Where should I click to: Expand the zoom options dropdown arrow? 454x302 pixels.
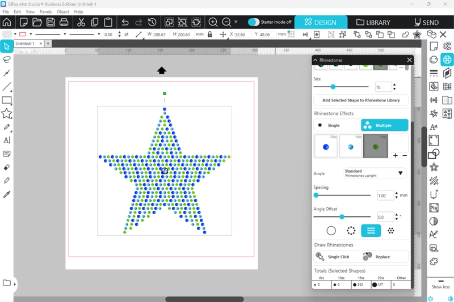tap(236, 22)
